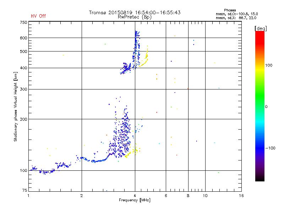
Task: Select the "mean, sd,X: 88.7, 22.0" line
Action: (236, 18)
